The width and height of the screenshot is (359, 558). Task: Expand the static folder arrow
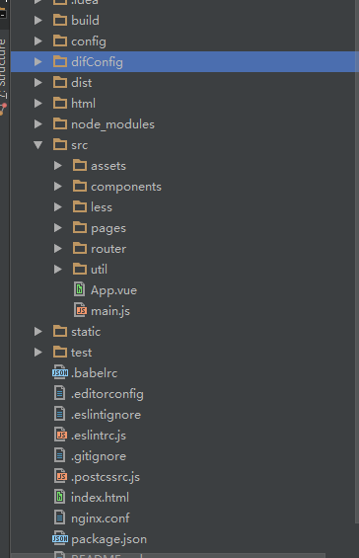[38, 331]
